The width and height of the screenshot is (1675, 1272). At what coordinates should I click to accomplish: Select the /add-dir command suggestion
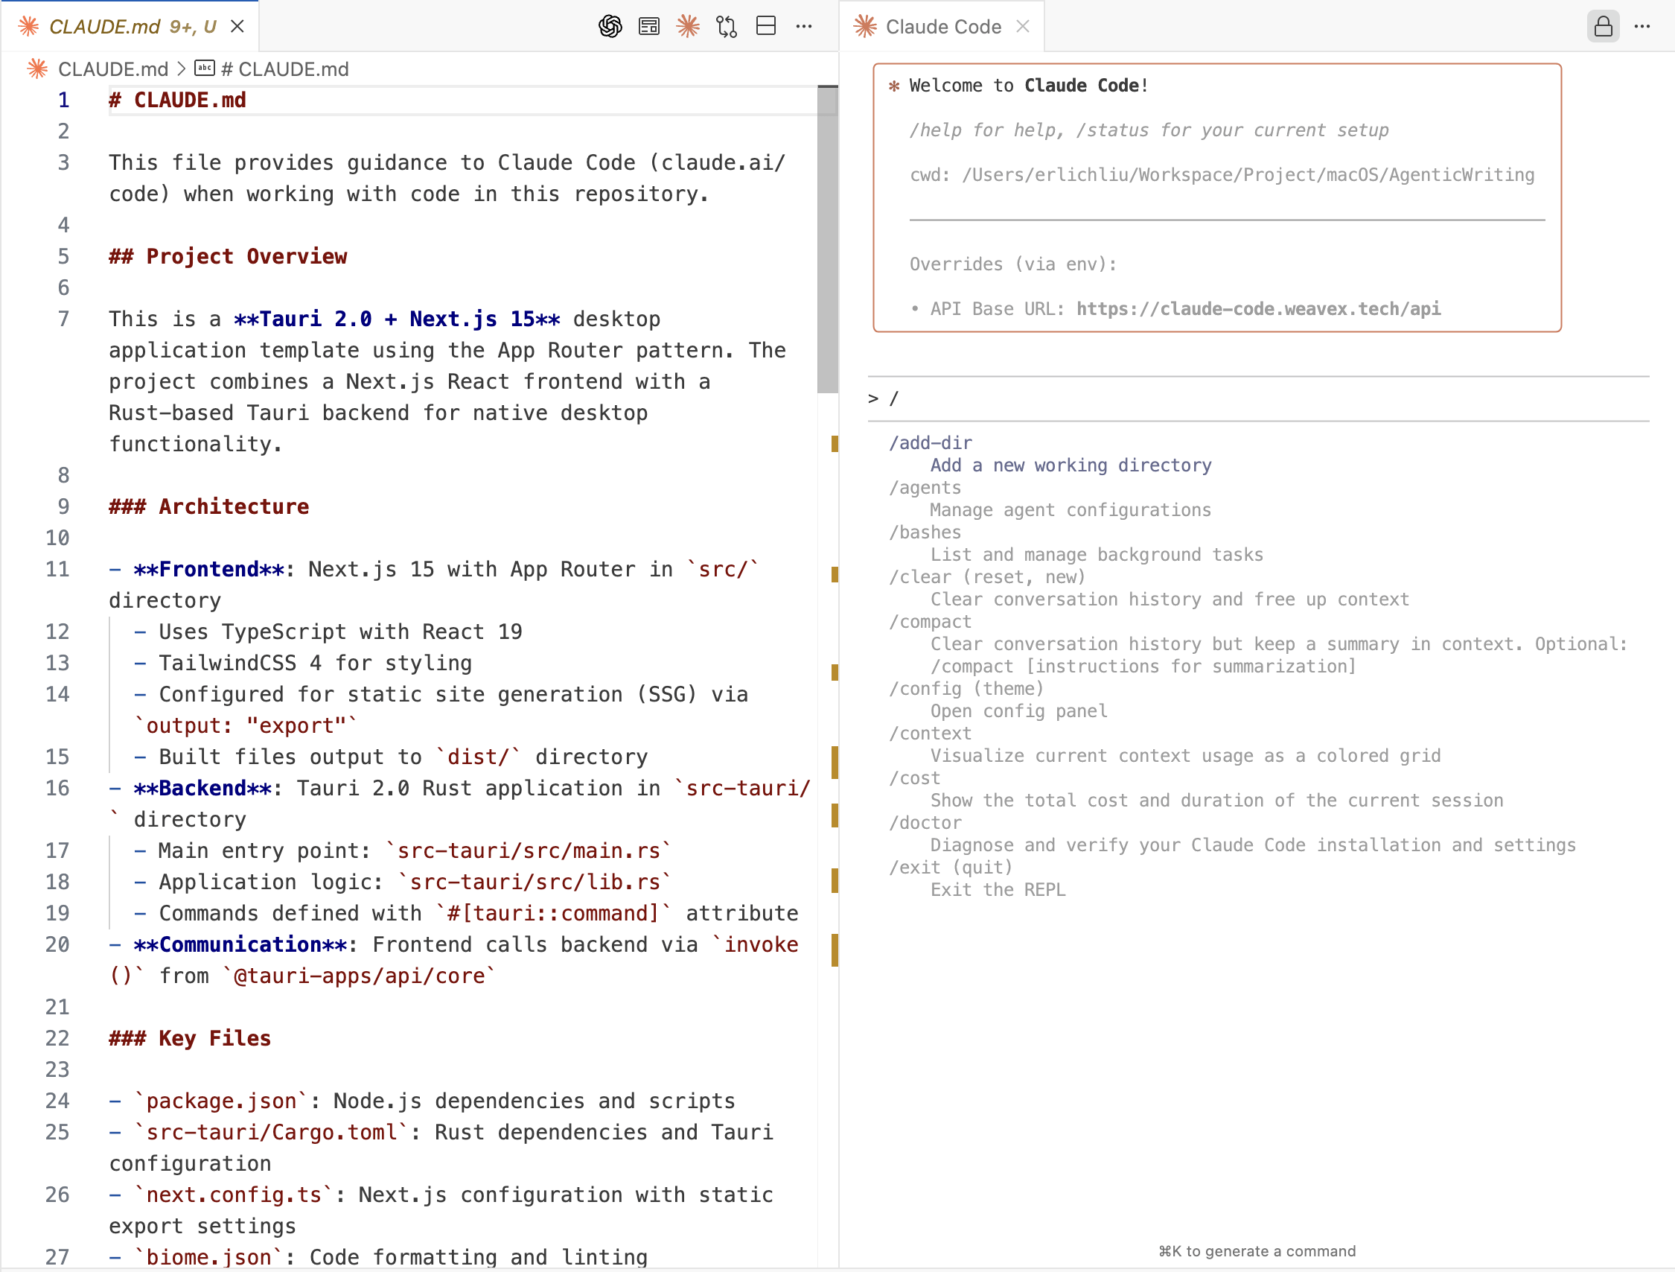[x=930, y=442]
